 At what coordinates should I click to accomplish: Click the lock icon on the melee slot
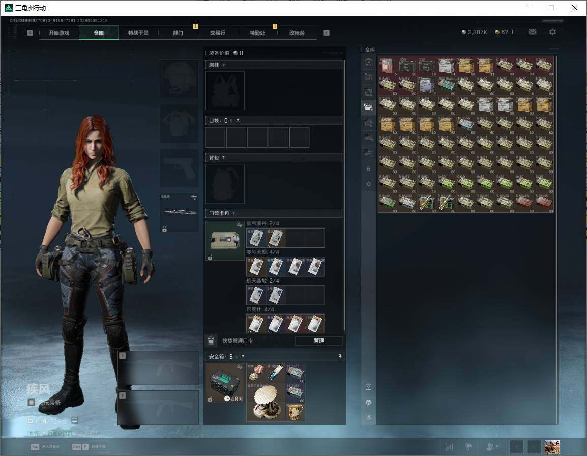point(164,229)
